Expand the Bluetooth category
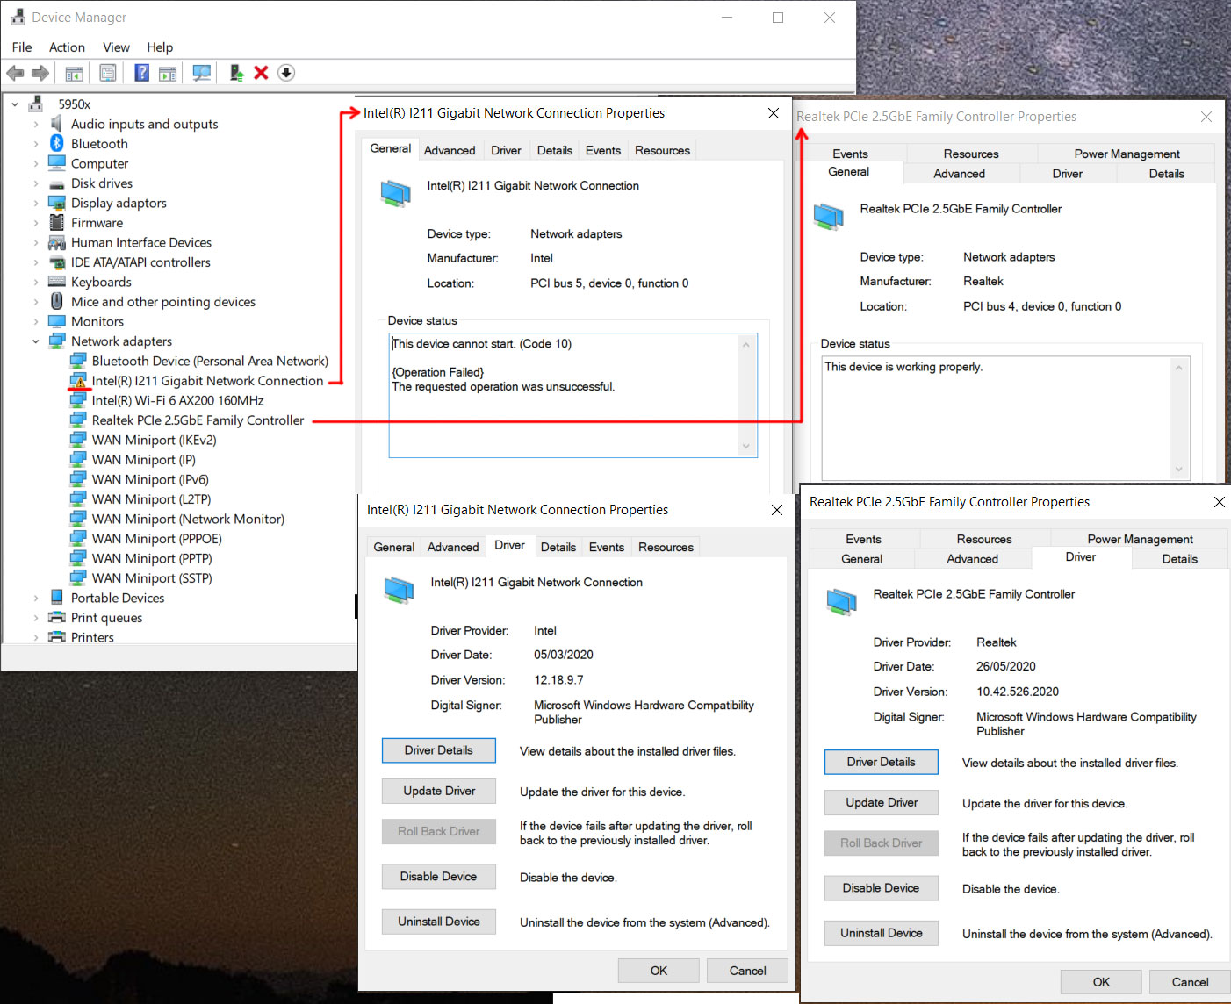 pos(36,144)
